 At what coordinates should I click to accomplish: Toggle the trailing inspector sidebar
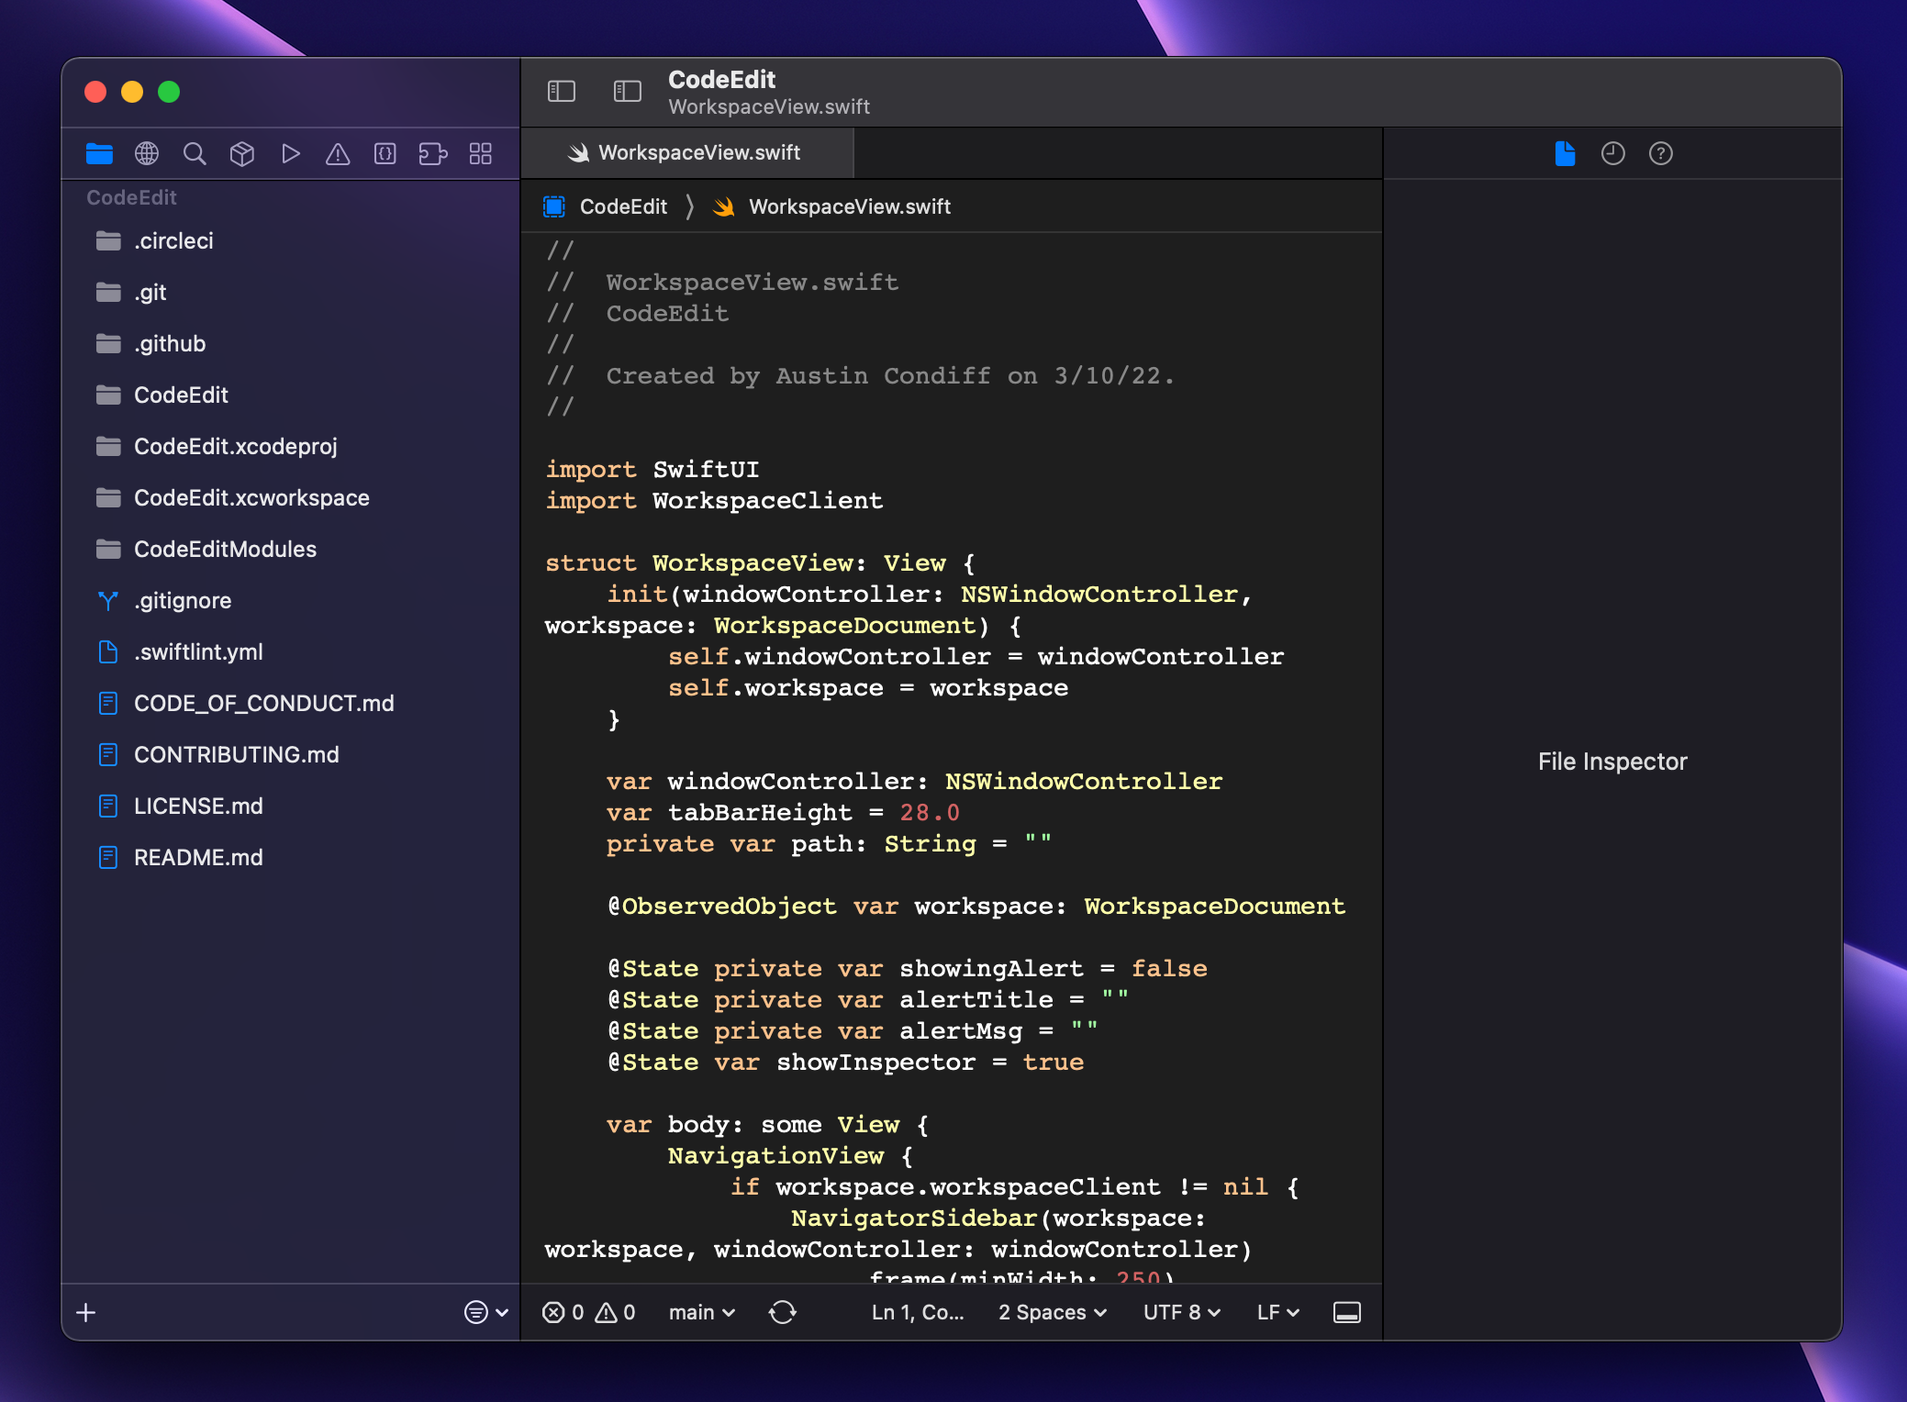tap(628, 91)
